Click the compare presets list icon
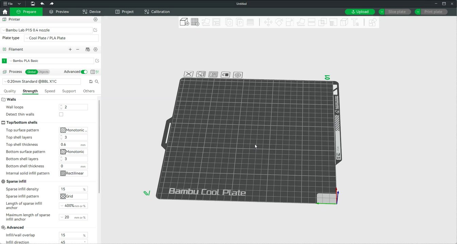457x244 pixels. 92,72
